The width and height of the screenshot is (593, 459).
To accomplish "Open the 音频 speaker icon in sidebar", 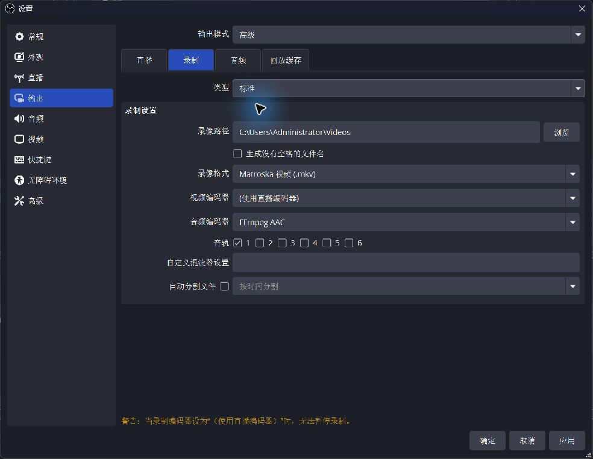I will pos(19,119).
